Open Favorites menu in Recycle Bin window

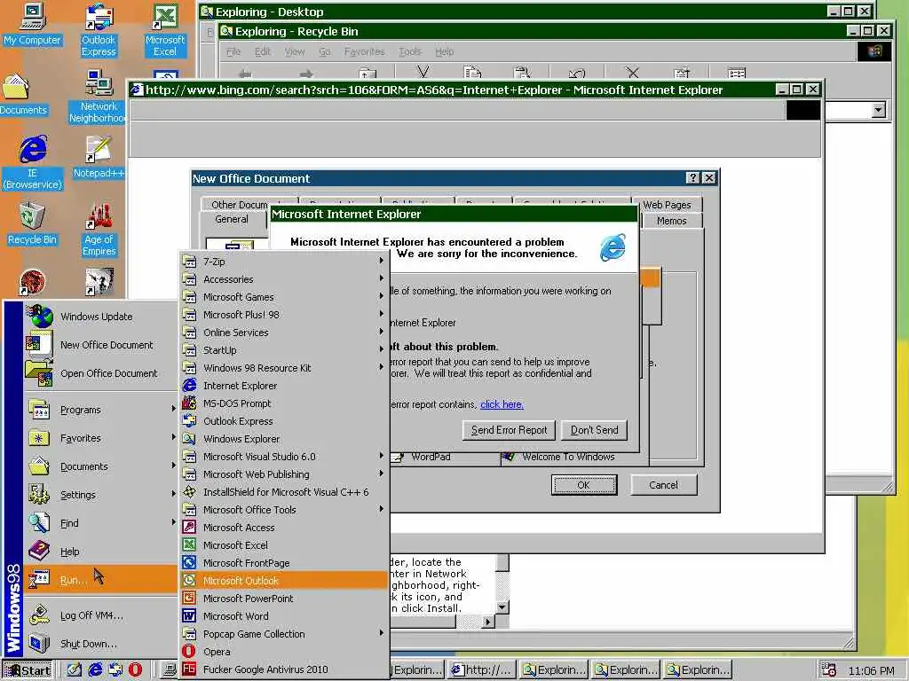(364, 51)
